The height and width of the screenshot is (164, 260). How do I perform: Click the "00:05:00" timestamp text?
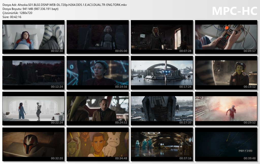pos(121,51)
